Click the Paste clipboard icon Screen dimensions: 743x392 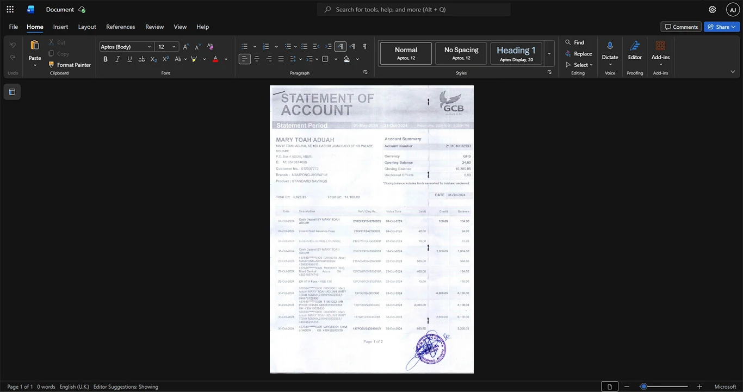(x=35, y=46)
